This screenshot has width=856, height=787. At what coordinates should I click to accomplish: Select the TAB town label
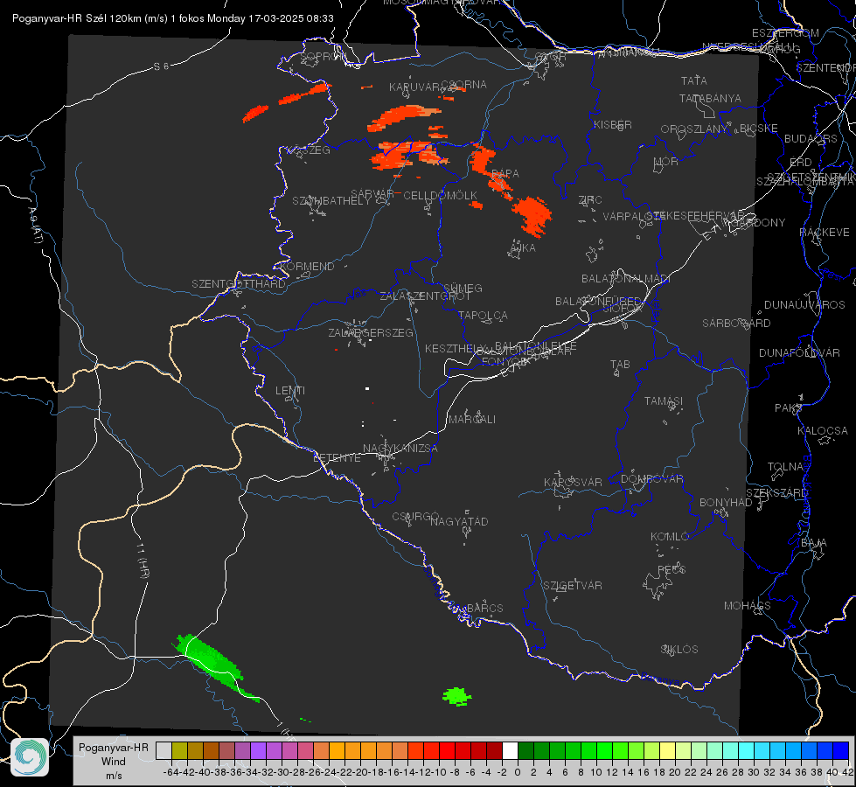pyautogui.click(x=620, y=365)
